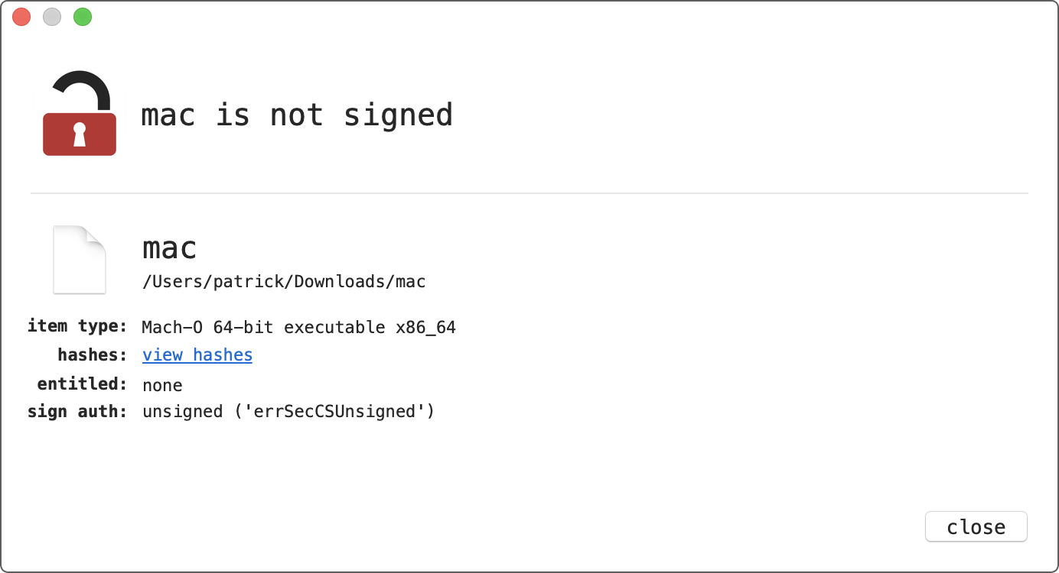Click the x86_64 architecture text
This screenshot has height=573, width=1059.
[425, 328]
